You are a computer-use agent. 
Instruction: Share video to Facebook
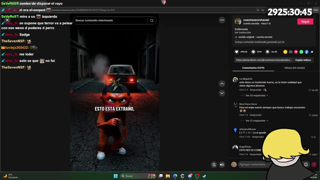(x=306, y=52)
